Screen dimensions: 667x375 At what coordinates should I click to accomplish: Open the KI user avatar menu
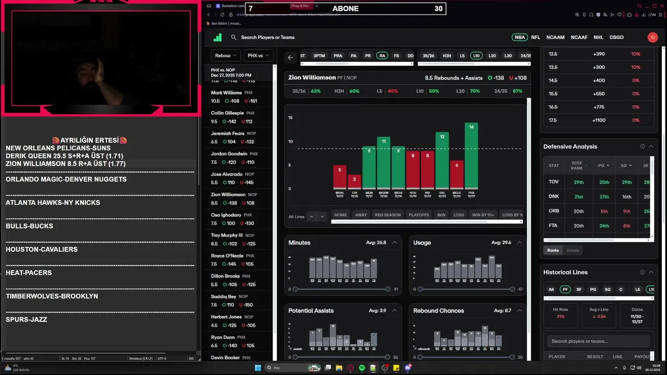coord(652,37)
